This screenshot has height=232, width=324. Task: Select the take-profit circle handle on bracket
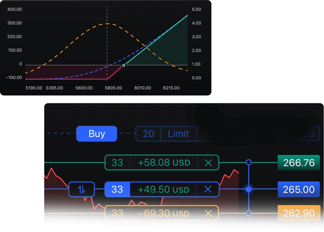pos(249,162)
